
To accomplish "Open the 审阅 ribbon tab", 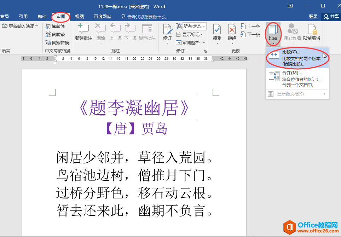I will tap(61, 17).
